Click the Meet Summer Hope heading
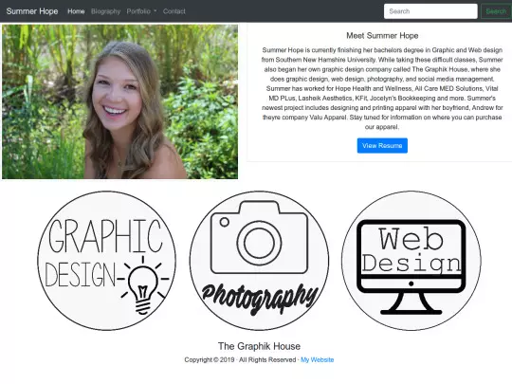 point(382,36)
